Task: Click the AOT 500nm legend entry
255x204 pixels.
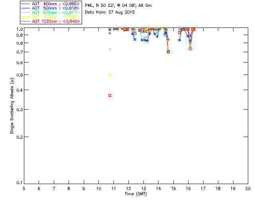Action: tap(50, 8)
